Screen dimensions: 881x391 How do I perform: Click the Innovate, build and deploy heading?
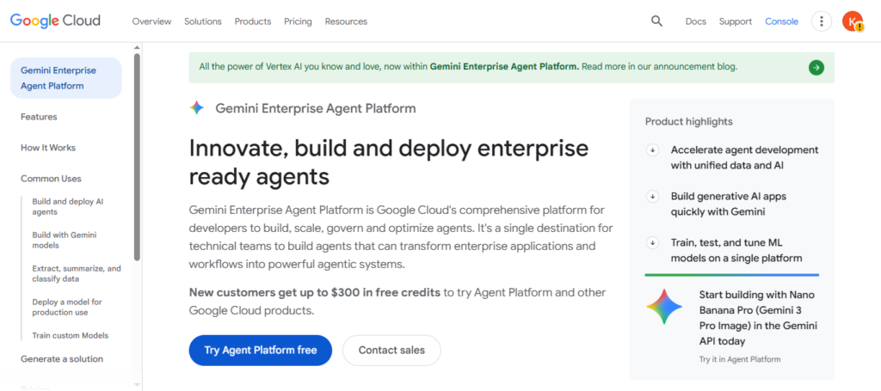point(389,162)
